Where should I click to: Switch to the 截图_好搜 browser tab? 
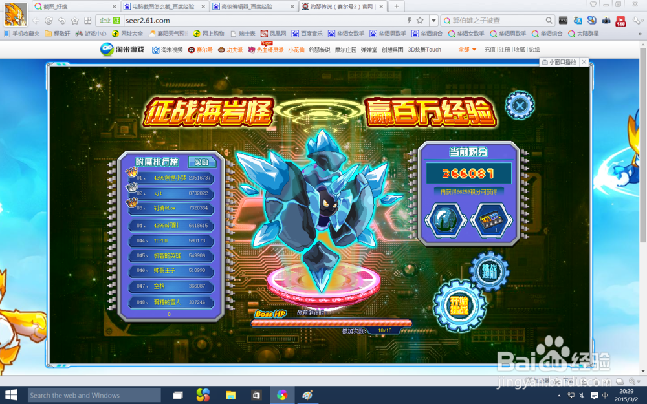click(x=74, y=6)
